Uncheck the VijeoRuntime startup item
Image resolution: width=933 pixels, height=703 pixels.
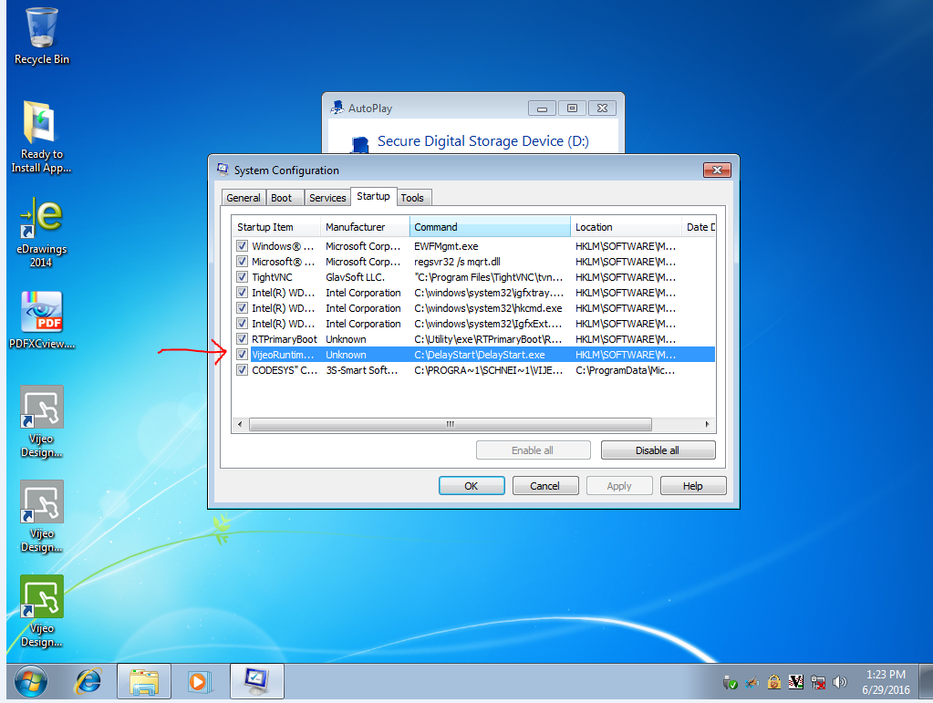[x=243, y=354]
